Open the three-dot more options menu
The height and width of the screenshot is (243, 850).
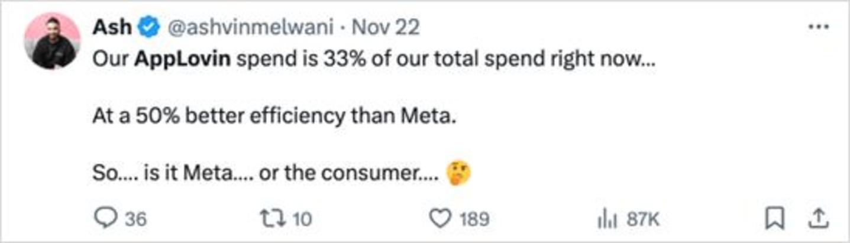pos(818,27)
